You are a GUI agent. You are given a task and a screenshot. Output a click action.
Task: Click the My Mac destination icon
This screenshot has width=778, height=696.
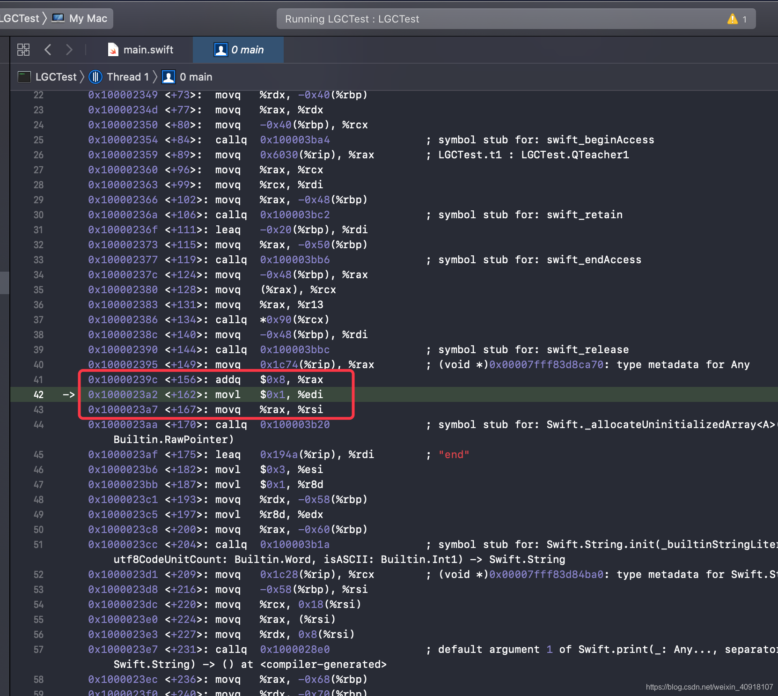[x=58, y=18]
